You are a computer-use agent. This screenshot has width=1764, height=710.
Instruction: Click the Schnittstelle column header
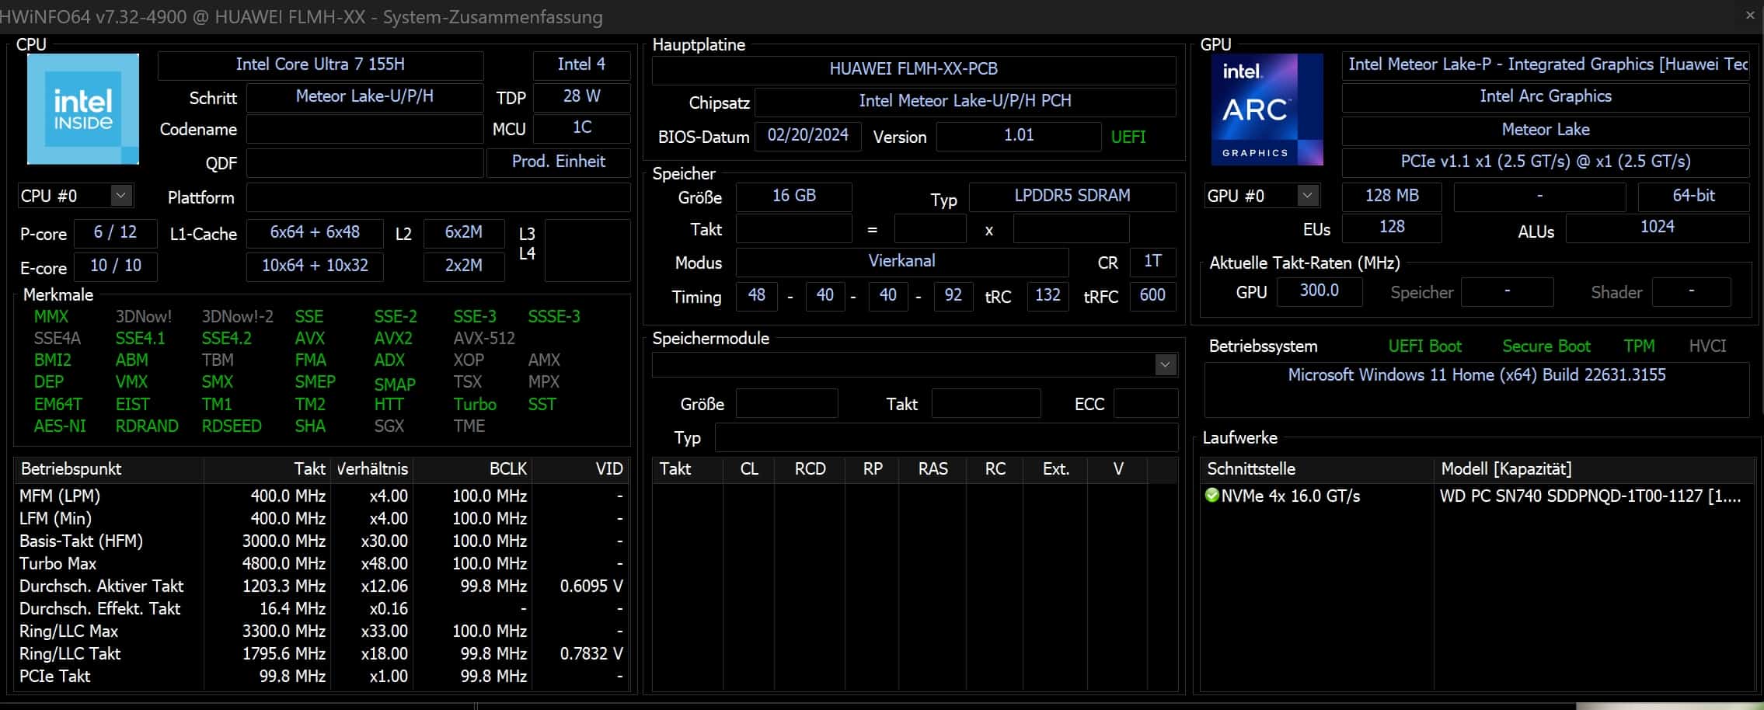tap(1251, 469)
